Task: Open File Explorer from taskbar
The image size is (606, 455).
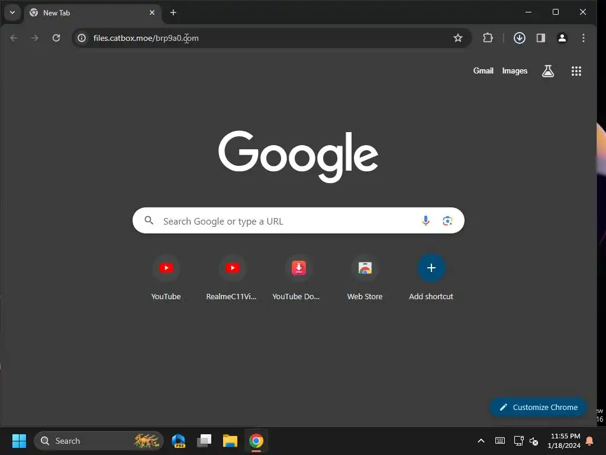Action: coord(230,441)
